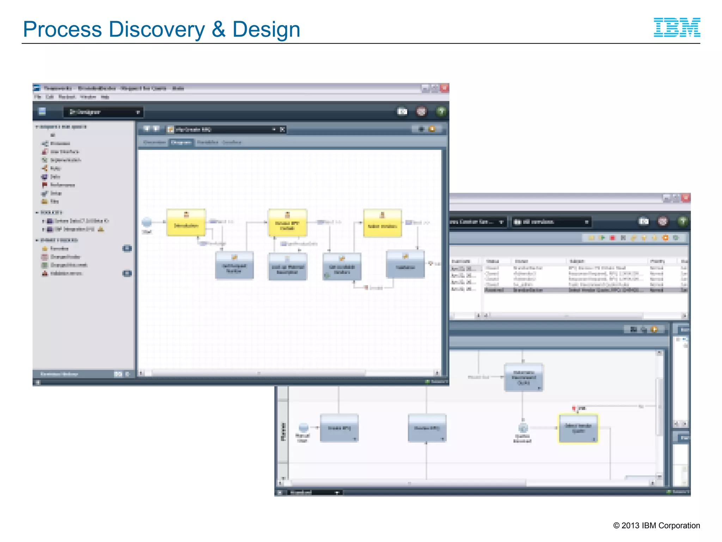
Task: Expand SAP Integration toolkit entry
Action: coord(43,229)
